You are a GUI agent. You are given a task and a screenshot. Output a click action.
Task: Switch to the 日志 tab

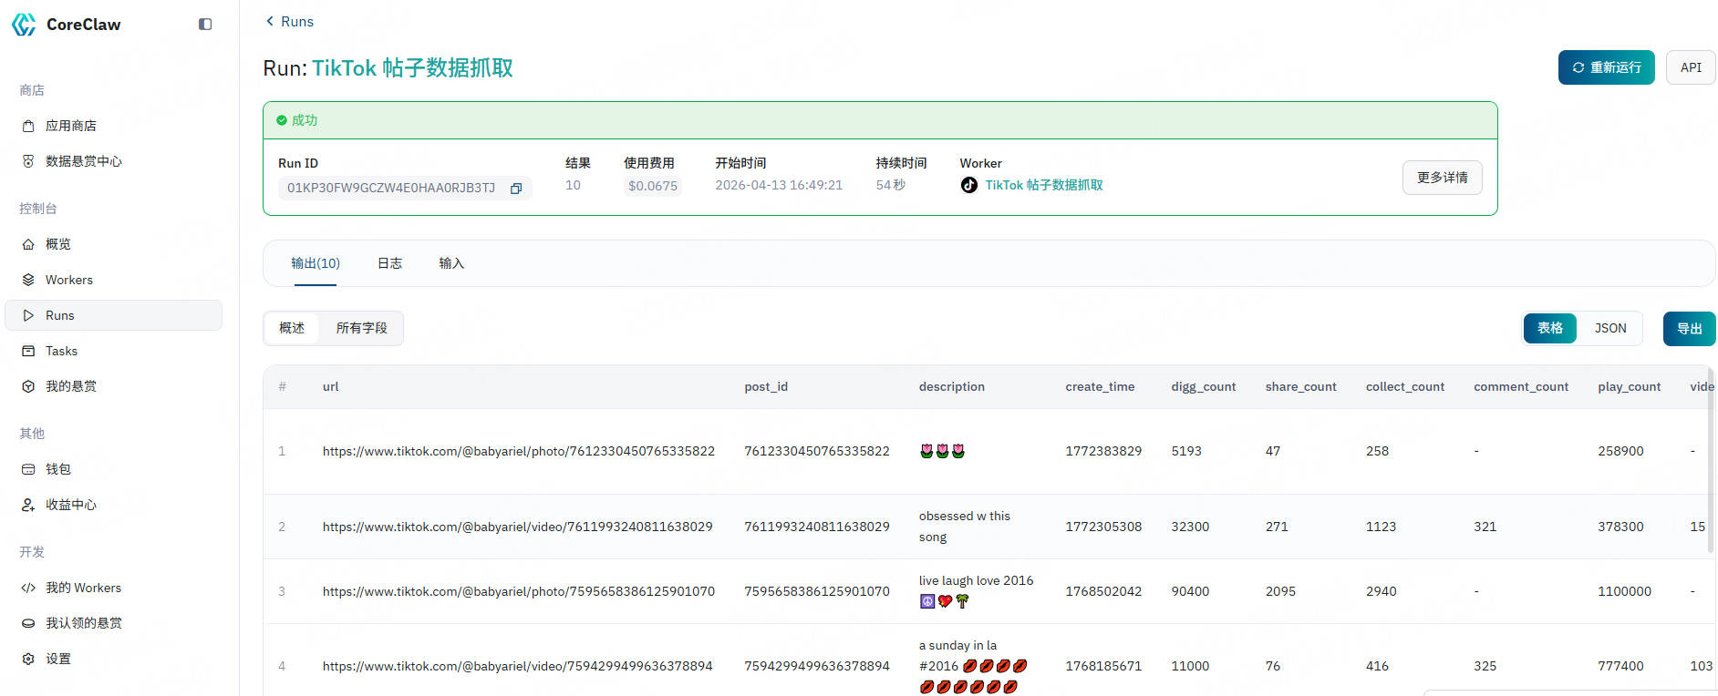point(389,263)
